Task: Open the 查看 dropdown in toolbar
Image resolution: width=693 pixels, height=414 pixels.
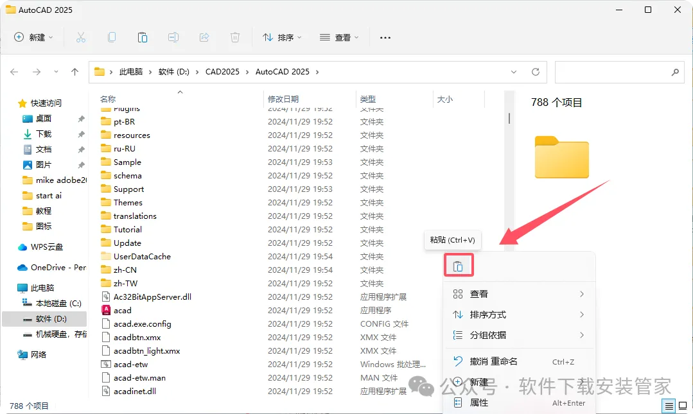Action: [x=339, y=38]
